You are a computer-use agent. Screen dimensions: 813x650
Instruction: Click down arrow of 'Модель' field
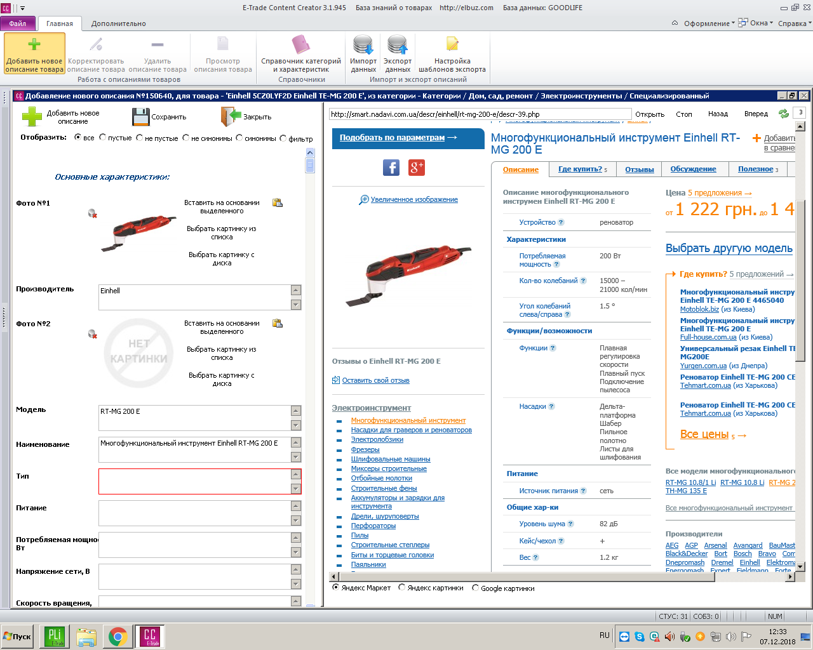[296, 425]
